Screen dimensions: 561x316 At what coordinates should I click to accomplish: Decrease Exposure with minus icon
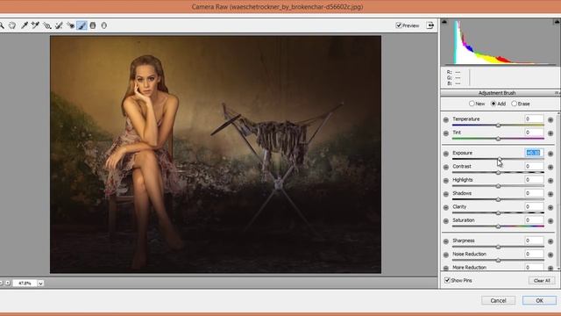(x=446, y=154)
